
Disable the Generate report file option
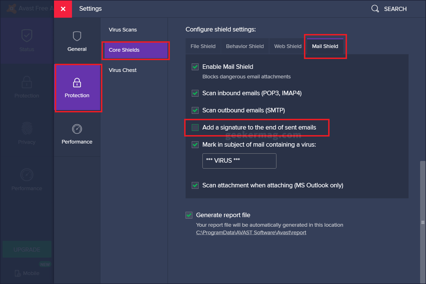(189, 215)
